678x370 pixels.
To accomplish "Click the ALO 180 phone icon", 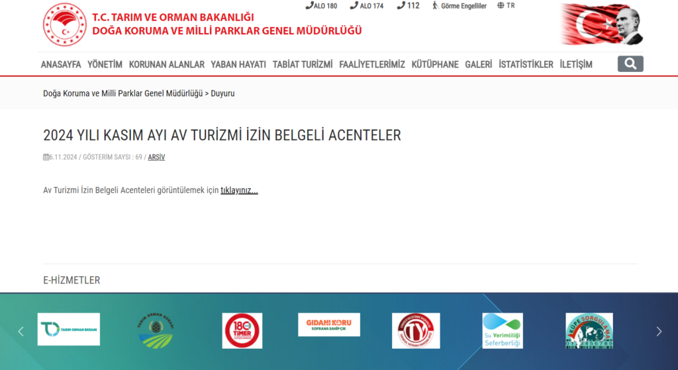I will point(309,5).
